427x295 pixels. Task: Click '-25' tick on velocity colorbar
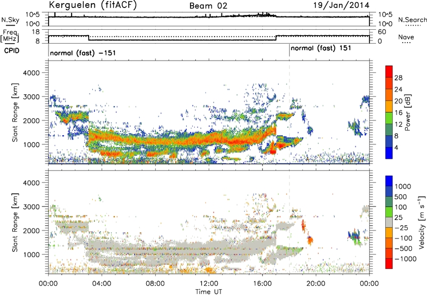(401, 227)
